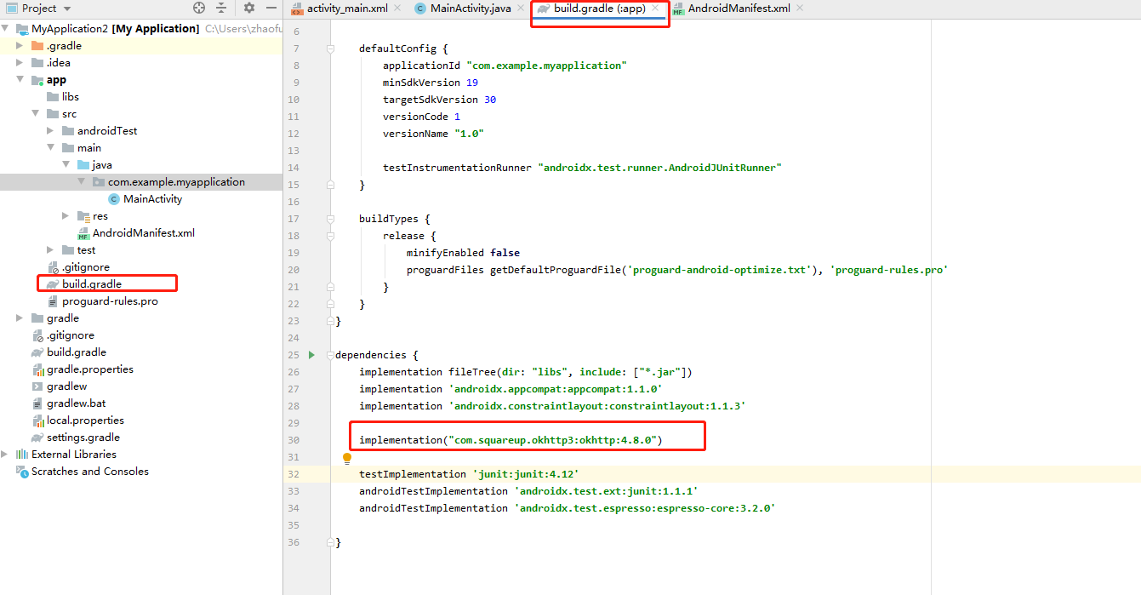The width and height of the screenshot is (1141, 595).
Task: Click the icon beside gradle.properties
Action: (x=37, y=369)
